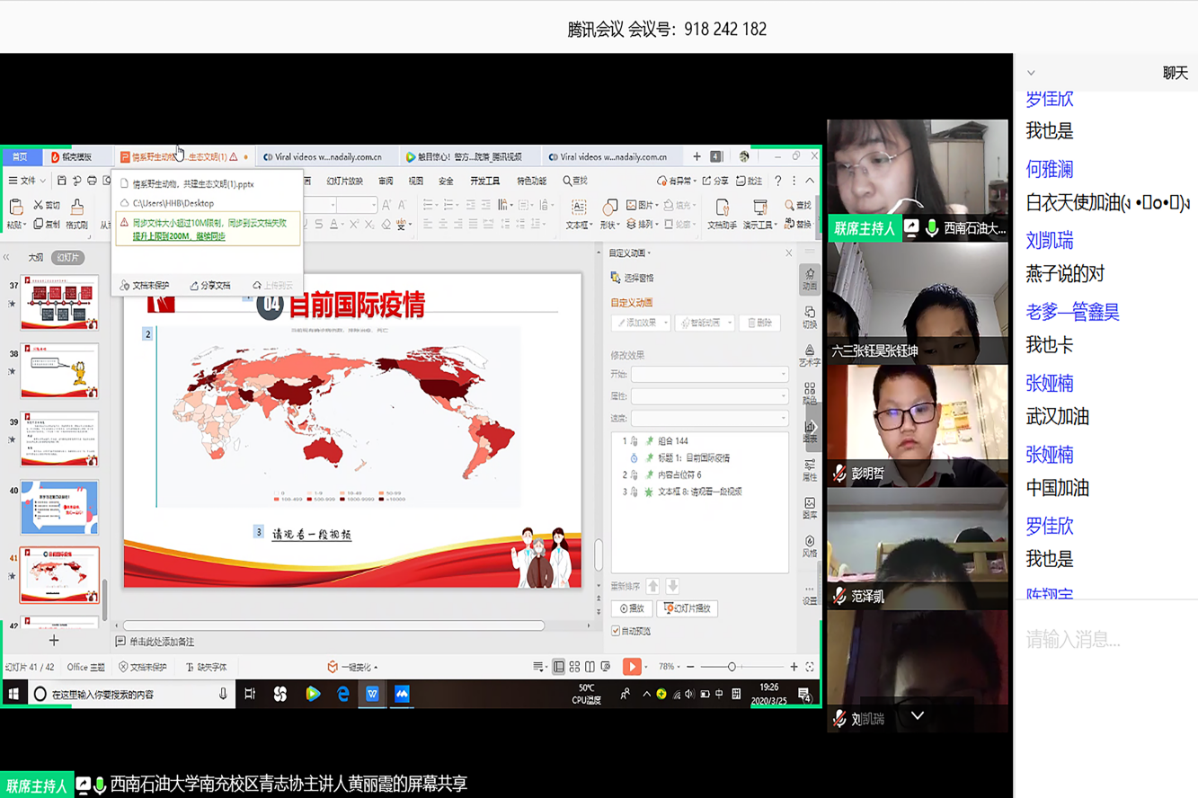Start slideshow with orange play button
Image resolution: width=1198 pixels, height=798 pixels.
click(632, 667)
